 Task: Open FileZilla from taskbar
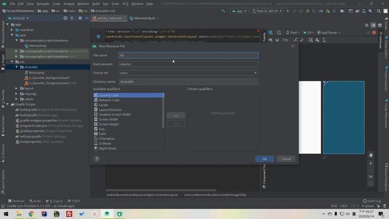(69, 214)
